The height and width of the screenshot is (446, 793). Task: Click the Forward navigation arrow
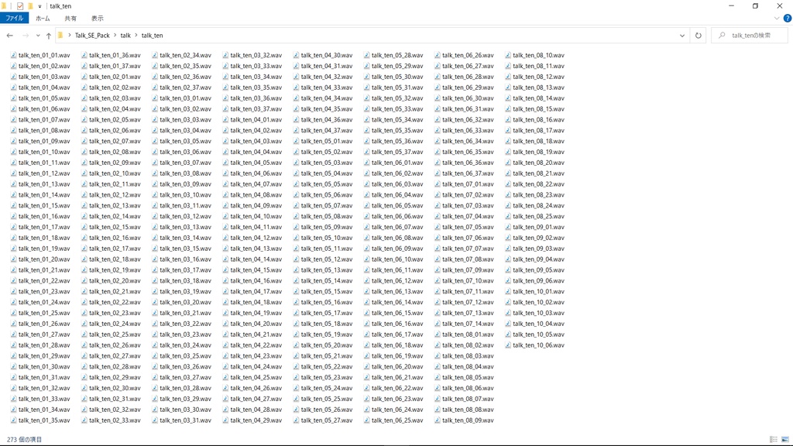click(x=26, y=36)
